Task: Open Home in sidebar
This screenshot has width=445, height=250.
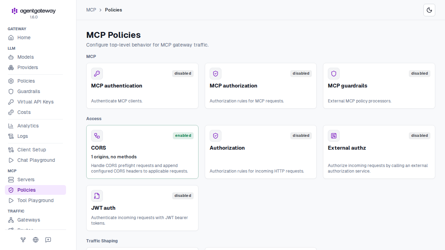Action: pos(35,37)
